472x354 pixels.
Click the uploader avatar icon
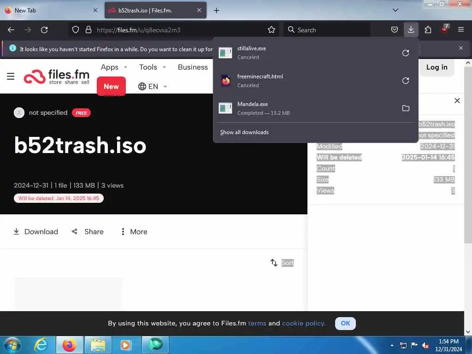point(19,112)
